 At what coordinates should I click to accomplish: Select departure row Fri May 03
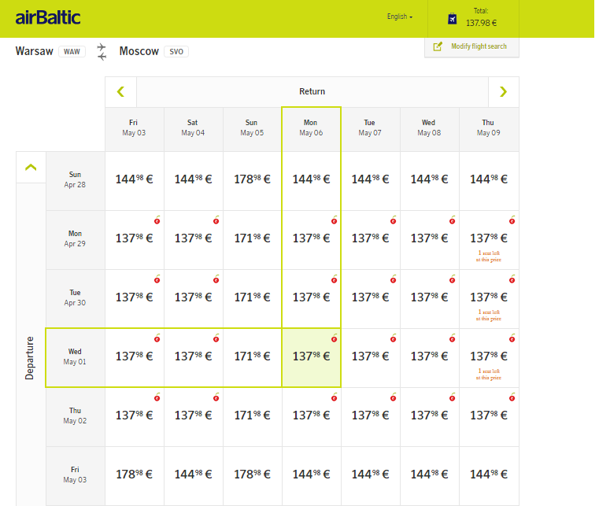coord(76,476)
